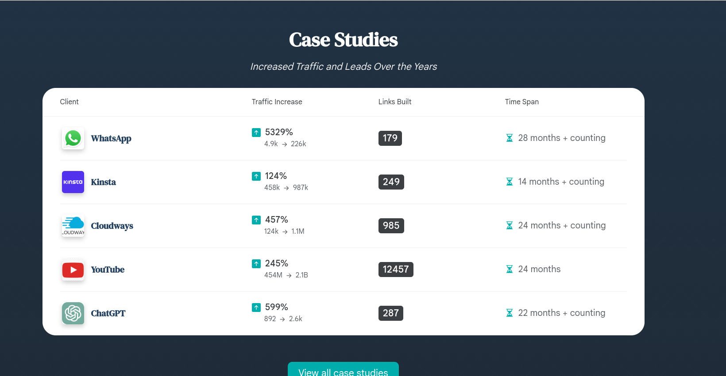Viewport: 726px width, 376px height.
Task: Click the 287 links built badge
Action: (391, 313)
